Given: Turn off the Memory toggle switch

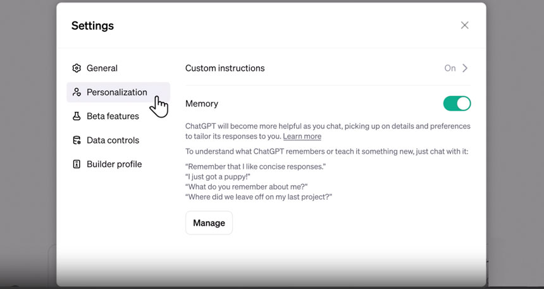Looking at the screenshot, I should pyautogui.click(x=457, y=104).
